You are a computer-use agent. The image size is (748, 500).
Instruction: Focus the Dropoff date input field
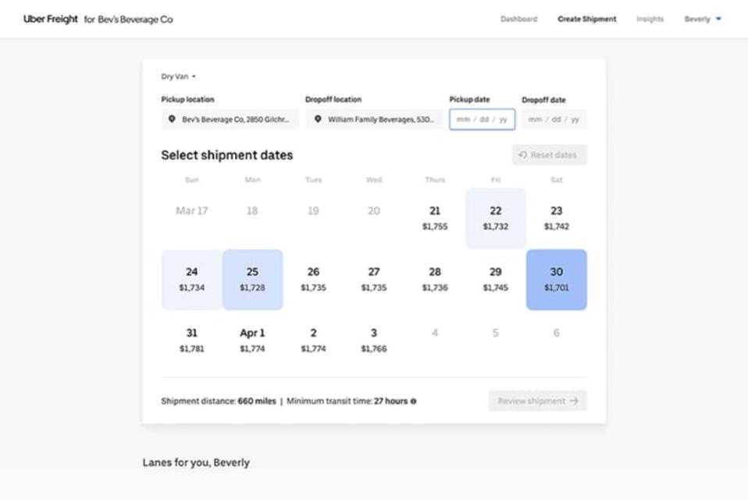(x=554, y=120)
